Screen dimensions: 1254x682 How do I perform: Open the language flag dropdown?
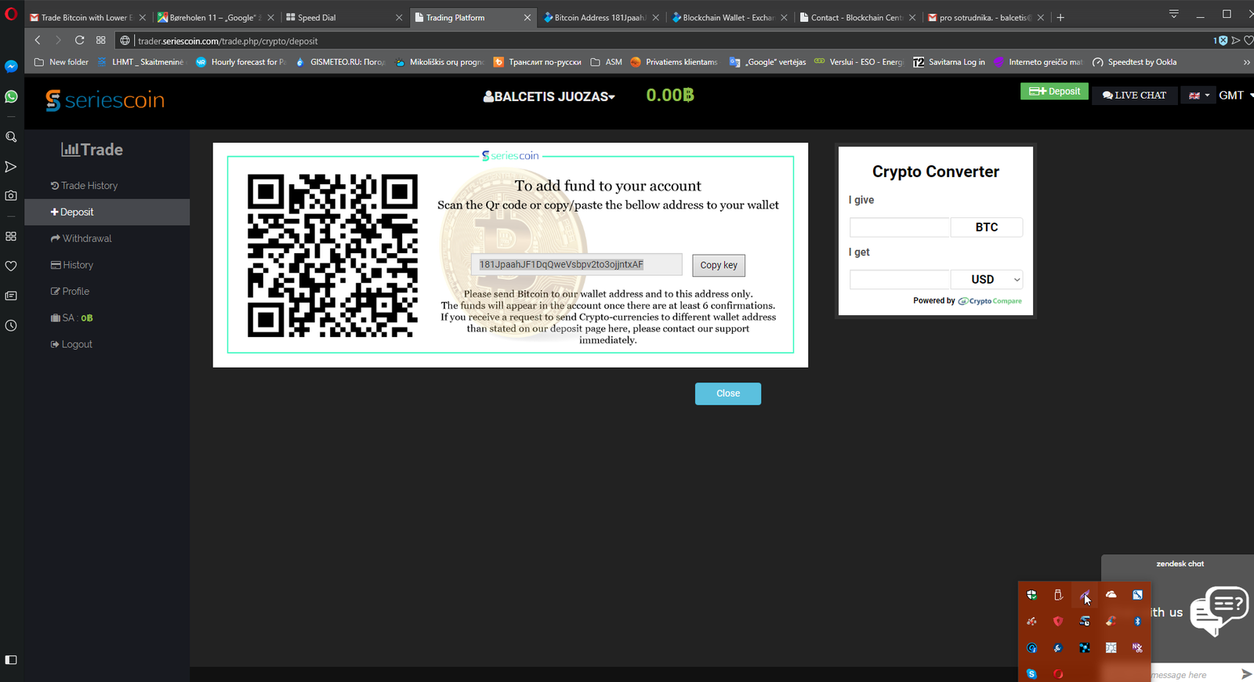click(1199, 96)
